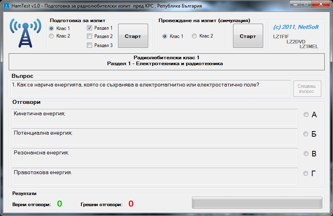The height and width of the screenshot is (216, 333).
Task: Click the Верни отговори label
Action: point(32,205)
